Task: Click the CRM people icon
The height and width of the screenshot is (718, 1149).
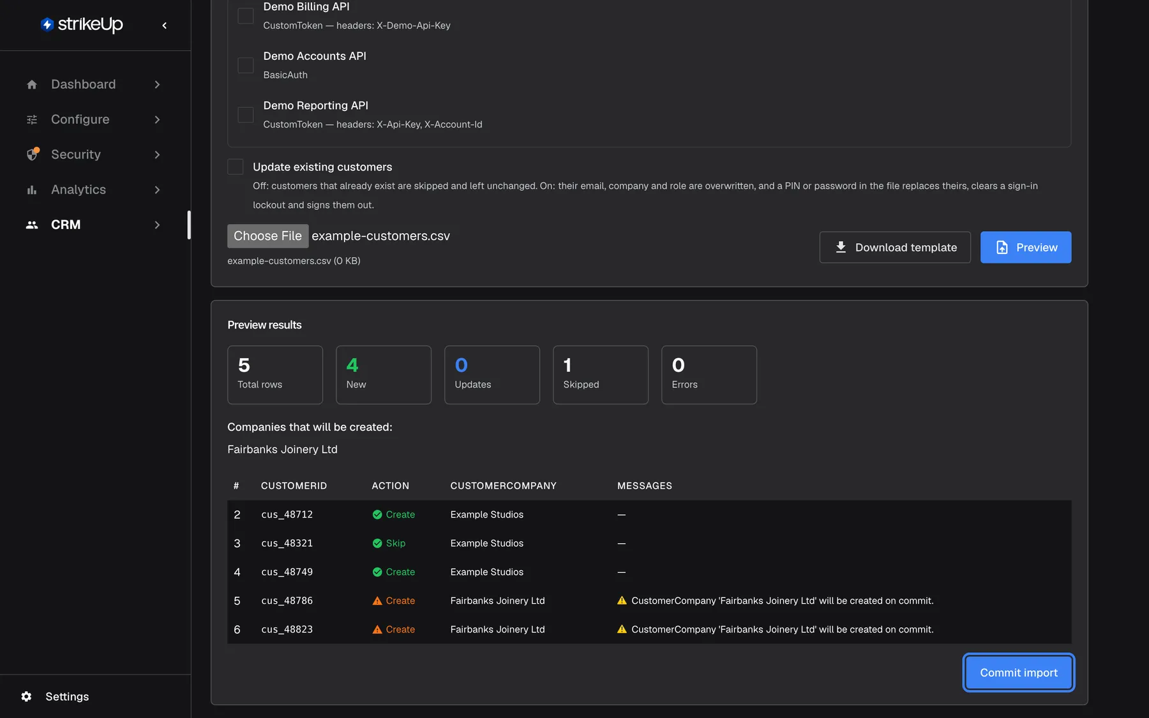Action: point(32,225)
